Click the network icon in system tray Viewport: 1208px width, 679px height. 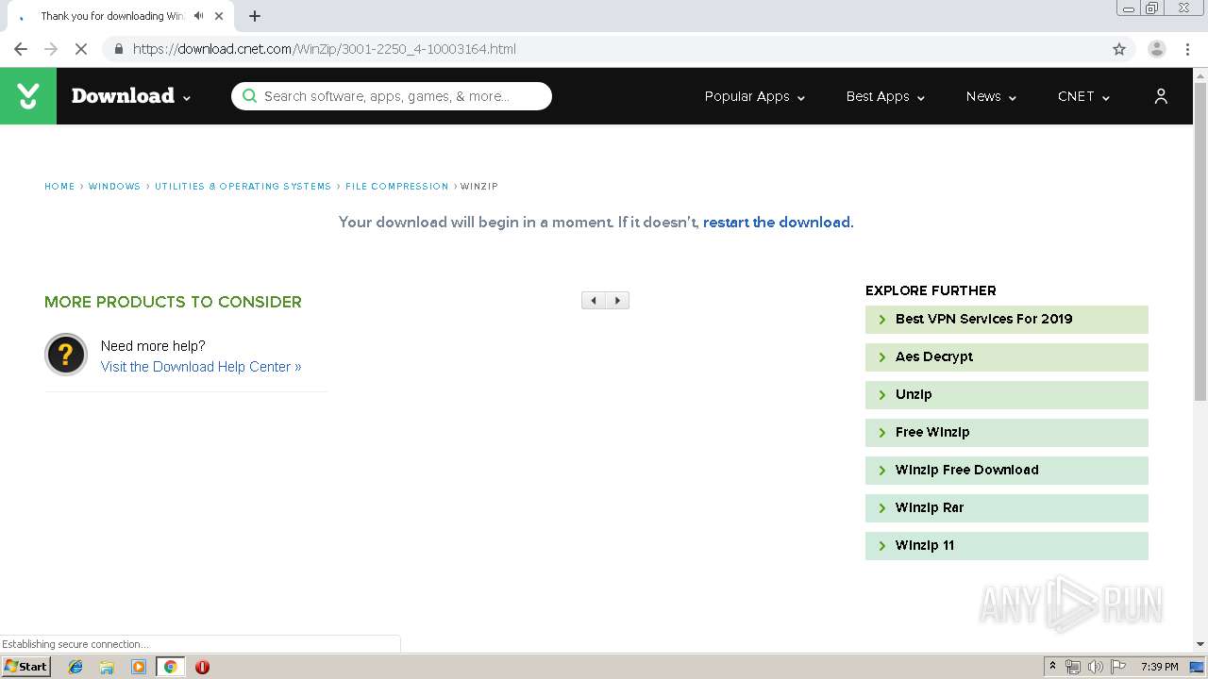point(1073,667)
